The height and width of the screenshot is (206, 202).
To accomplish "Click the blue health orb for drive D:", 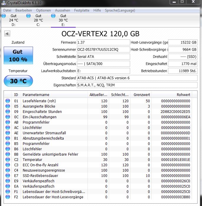I will 4,16.
